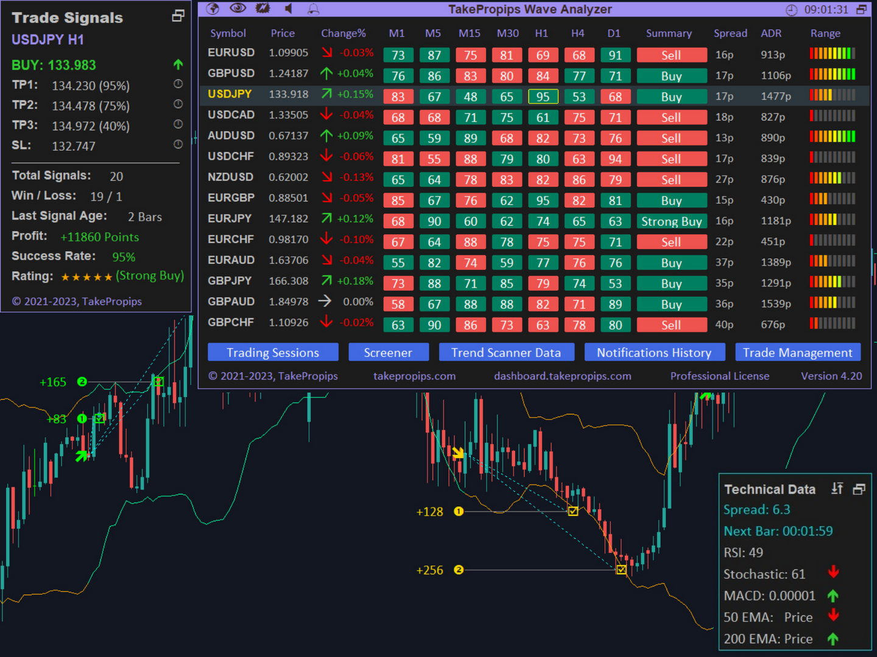Image resolution: width=877 pixels, height=657 pixels.
Task: Open the Screener
Action: (389, 352)
